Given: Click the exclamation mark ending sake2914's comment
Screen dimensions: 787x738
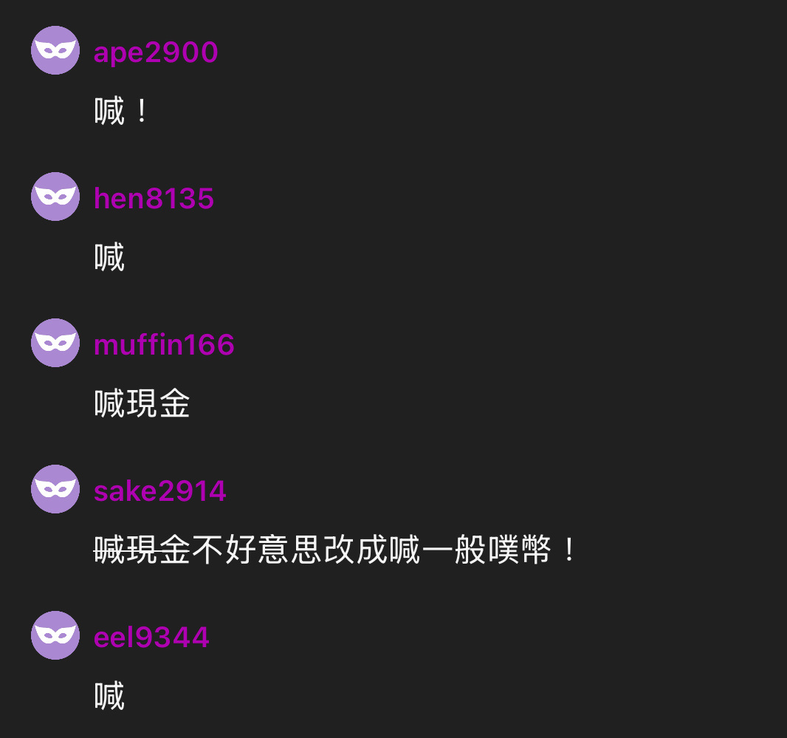Looking at the screenshot, I should [569, 550].
